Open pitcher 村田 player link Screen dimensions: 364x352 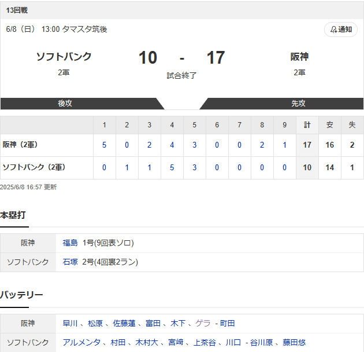[118, 343]
